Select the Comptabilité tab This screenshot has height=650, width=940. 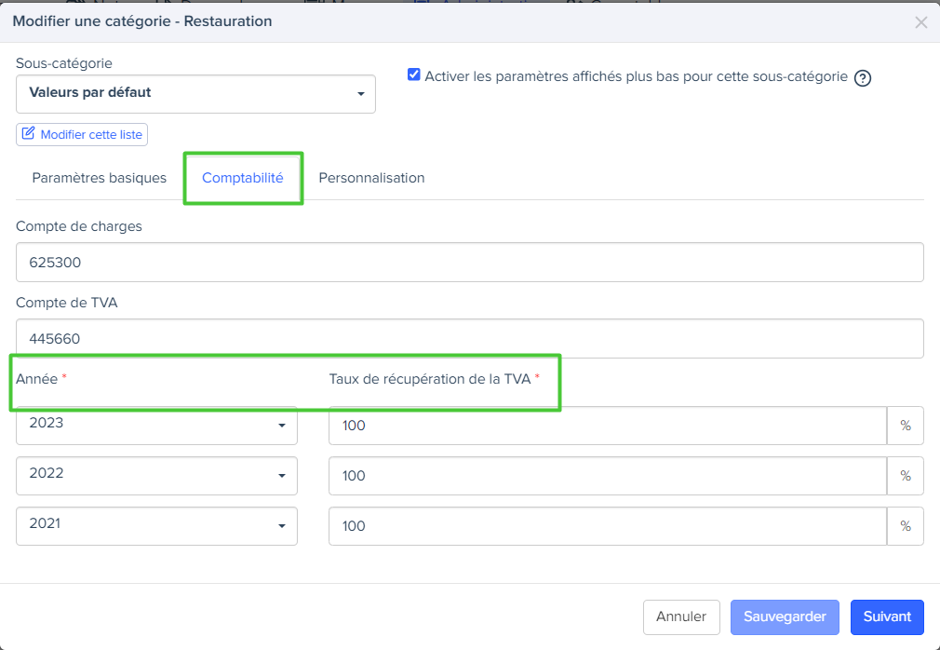pos(242,178)
